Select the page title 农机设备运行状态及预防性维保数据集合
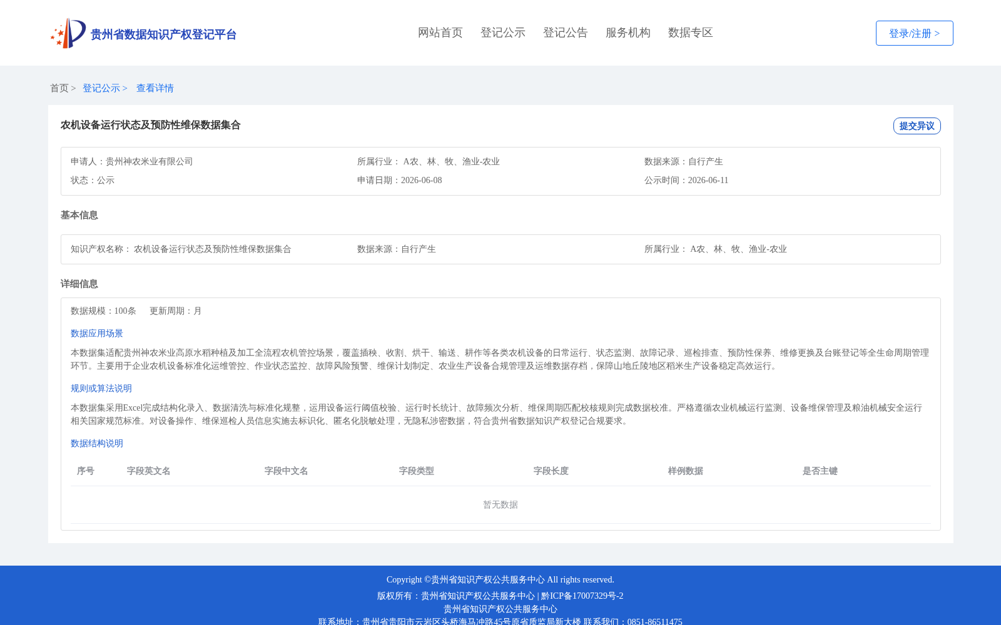 click(x=151, y=125)
